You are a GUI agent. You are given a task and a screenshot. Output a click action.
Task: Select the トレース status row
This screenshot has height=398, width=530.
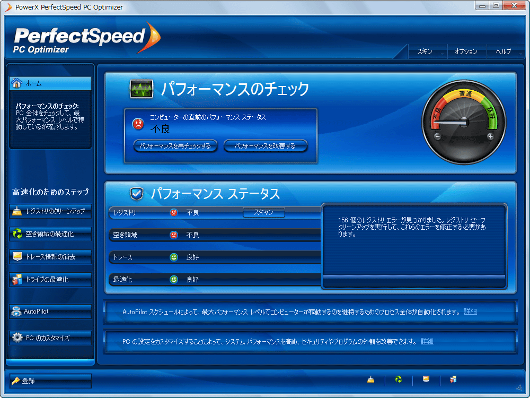coord(215,257)
